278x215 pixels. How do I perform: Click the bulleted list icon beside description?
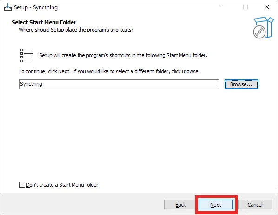coord(26,55)
